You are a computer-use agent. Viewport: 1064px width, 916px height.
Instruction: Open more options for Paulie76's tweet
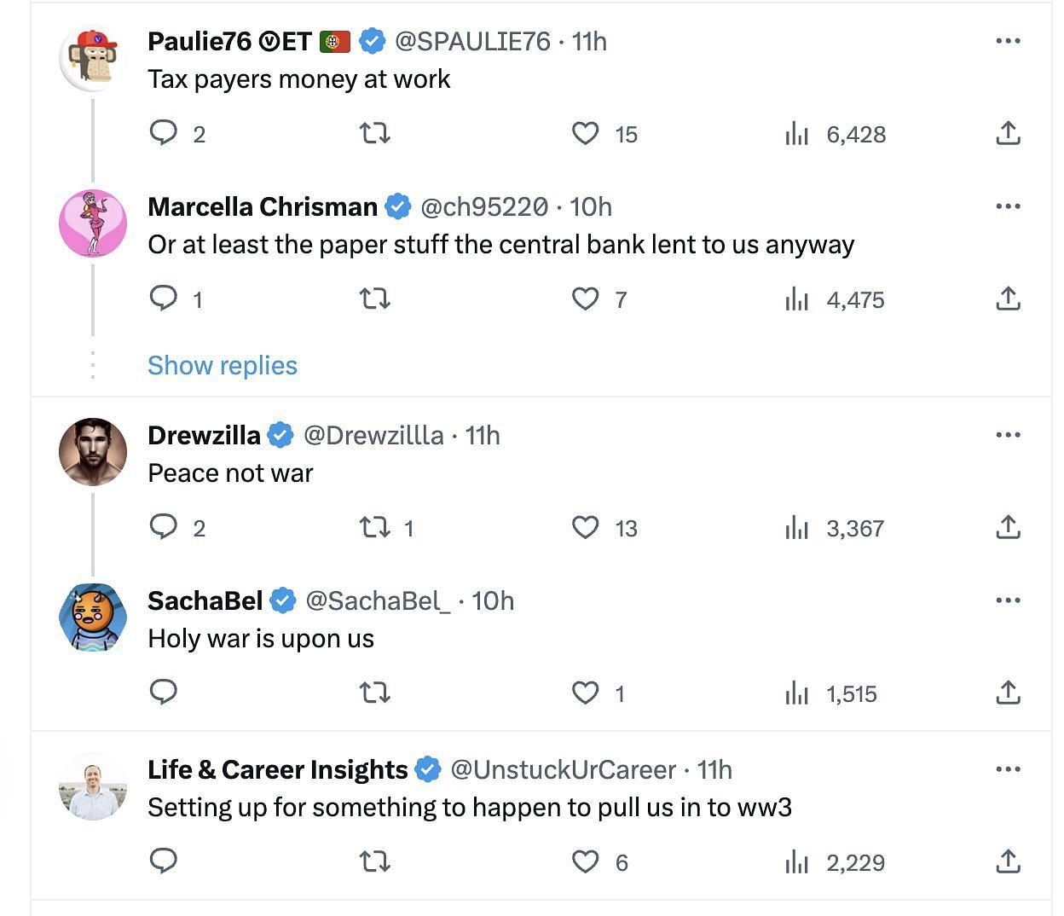(x=1008, y=41)
